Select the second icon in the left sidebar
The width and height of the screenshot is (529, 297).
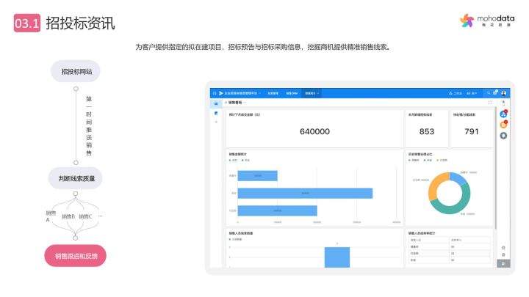[216, 113]
